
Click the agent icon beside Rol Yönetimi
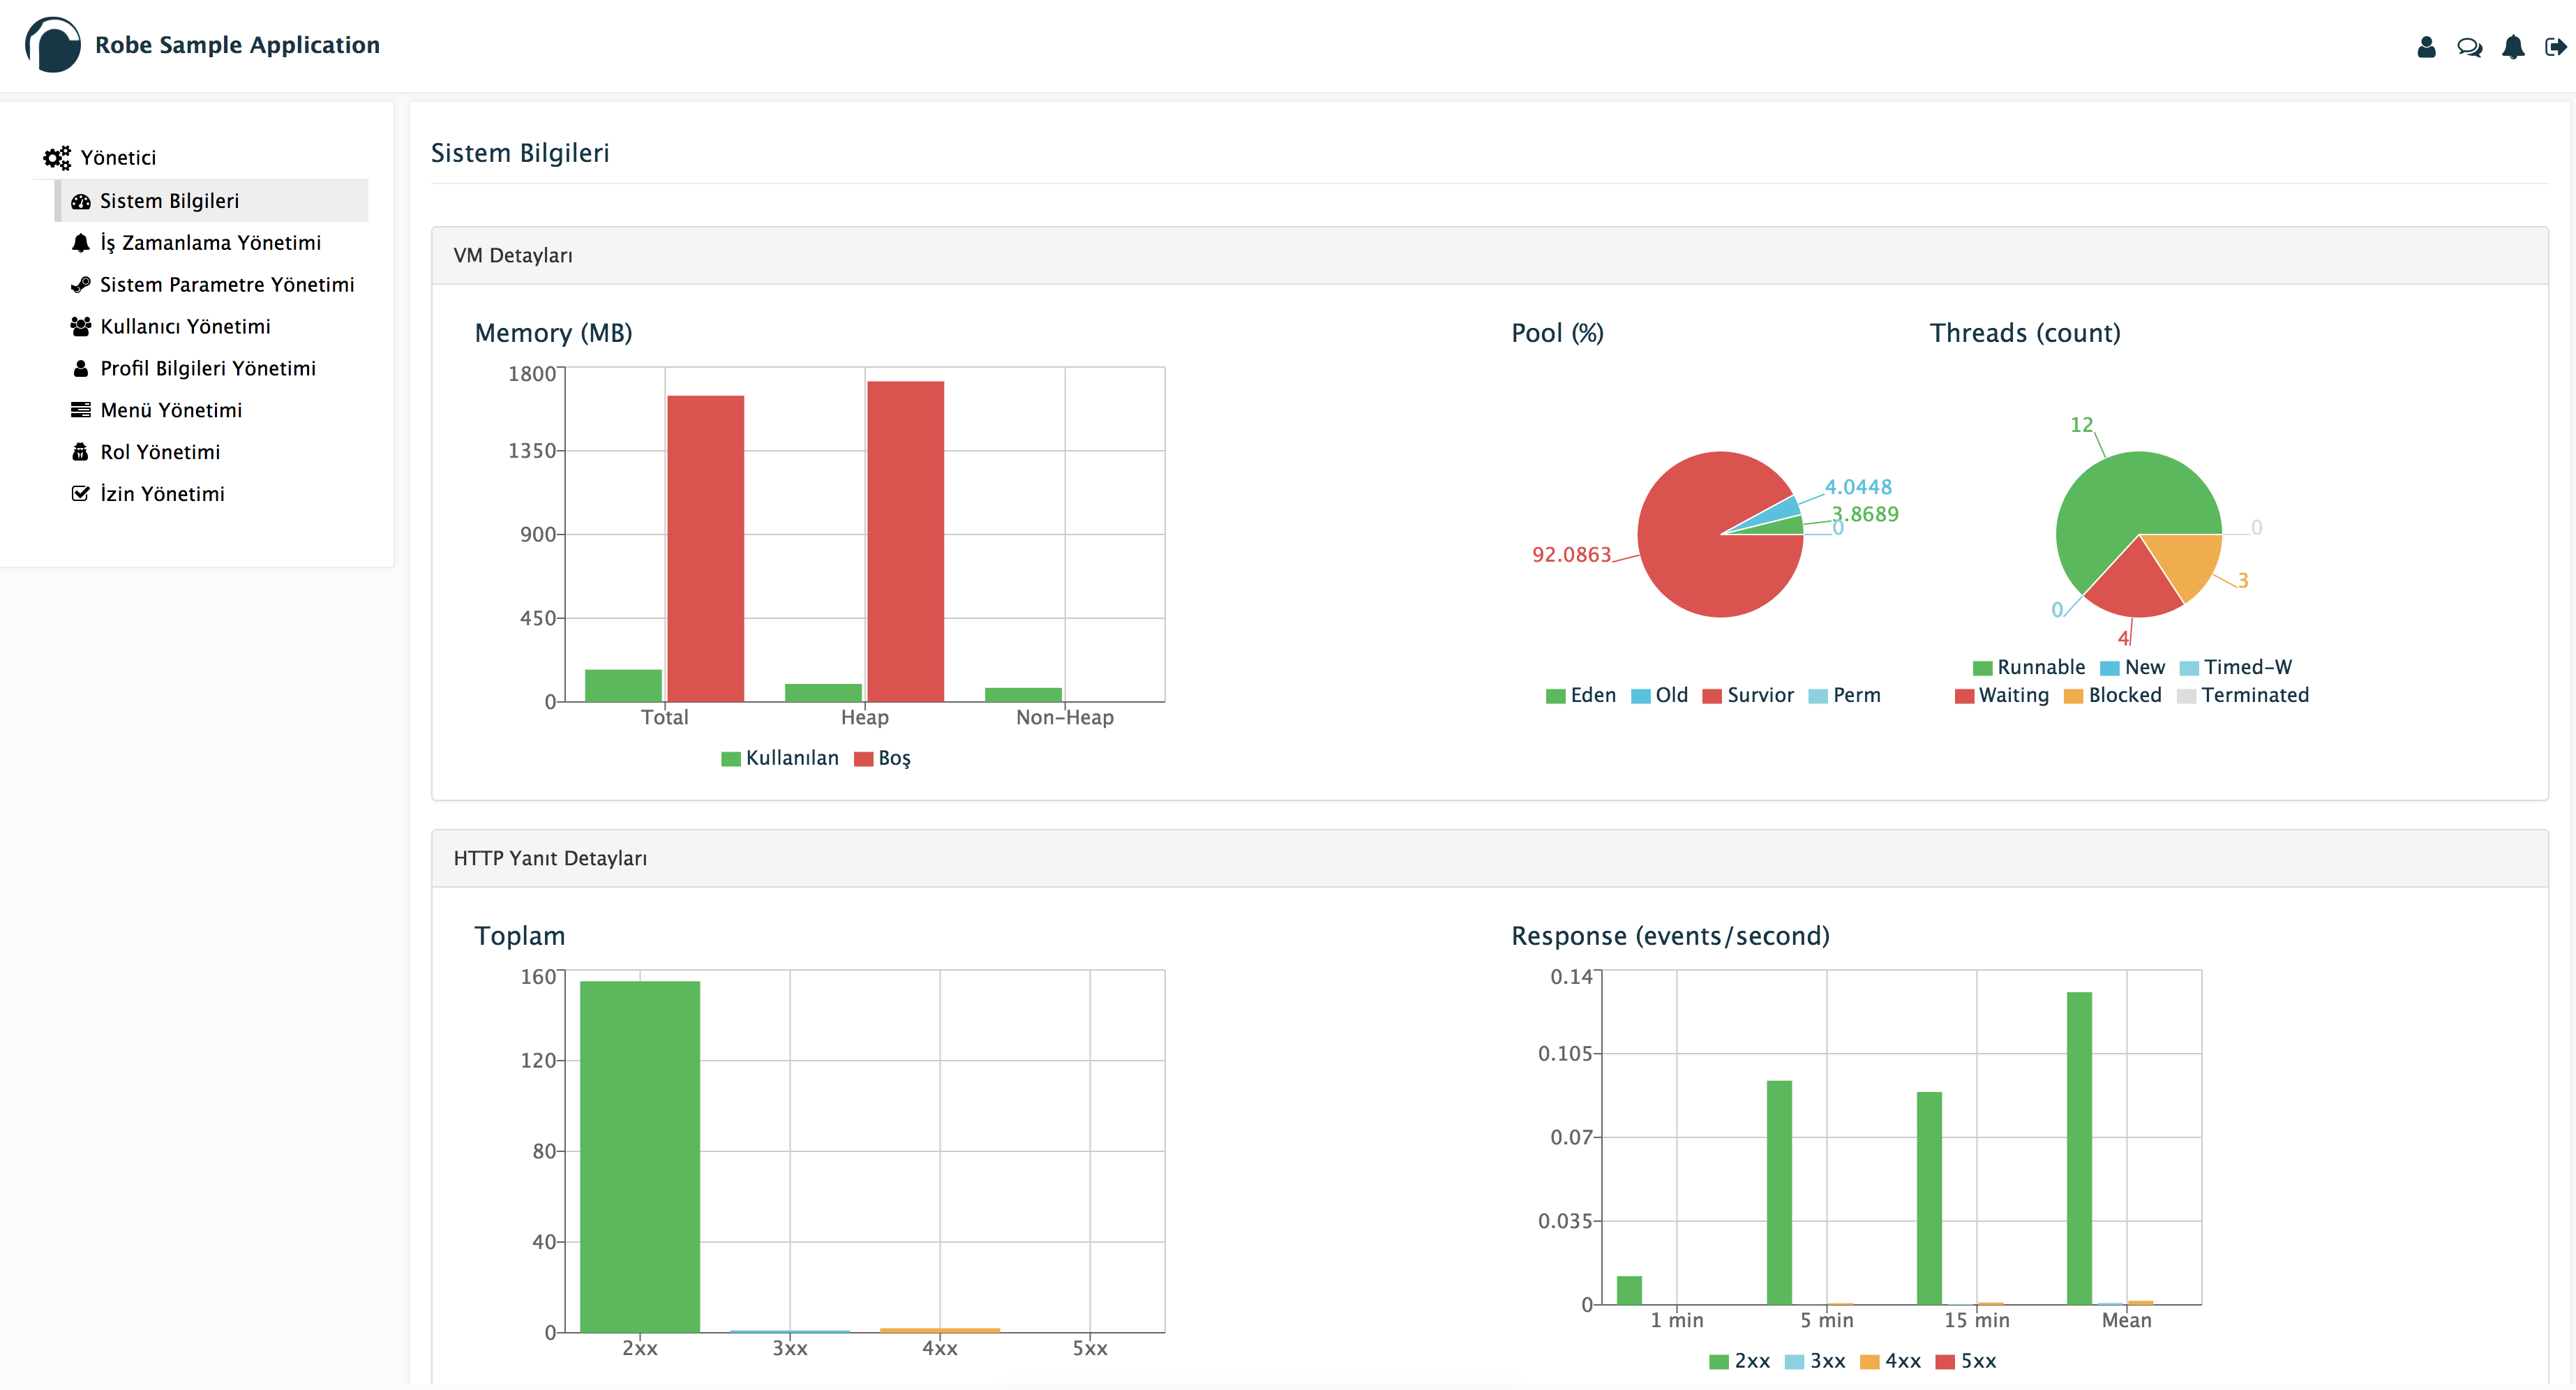coord(81,452)
